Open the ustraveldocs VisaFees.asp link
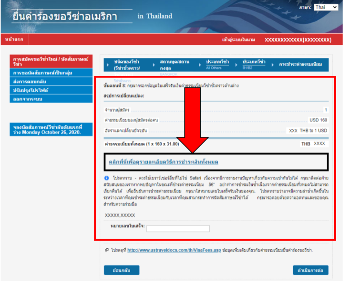Viewport: 343px width, 281px height. pos(174,250)
